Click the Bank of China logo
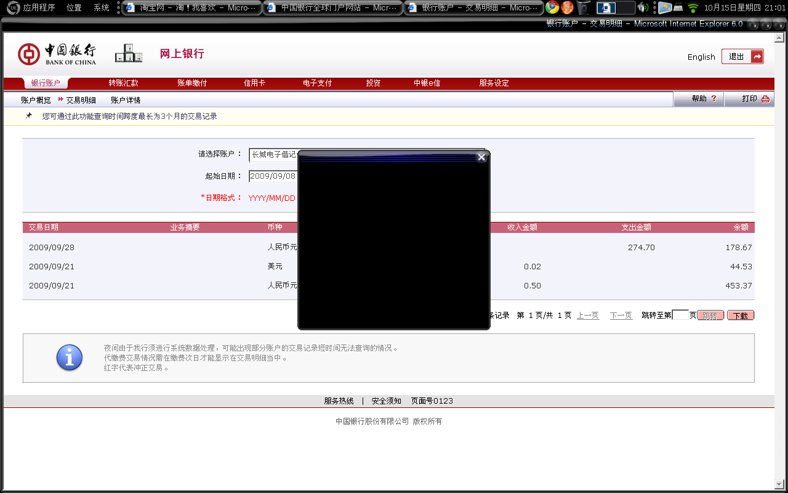Viewport: 788px width, 493px height. 57,54
